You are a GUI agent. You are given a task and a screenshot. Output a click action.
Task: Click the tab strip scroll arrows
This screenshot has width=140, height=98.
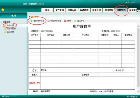click(138, 11)
